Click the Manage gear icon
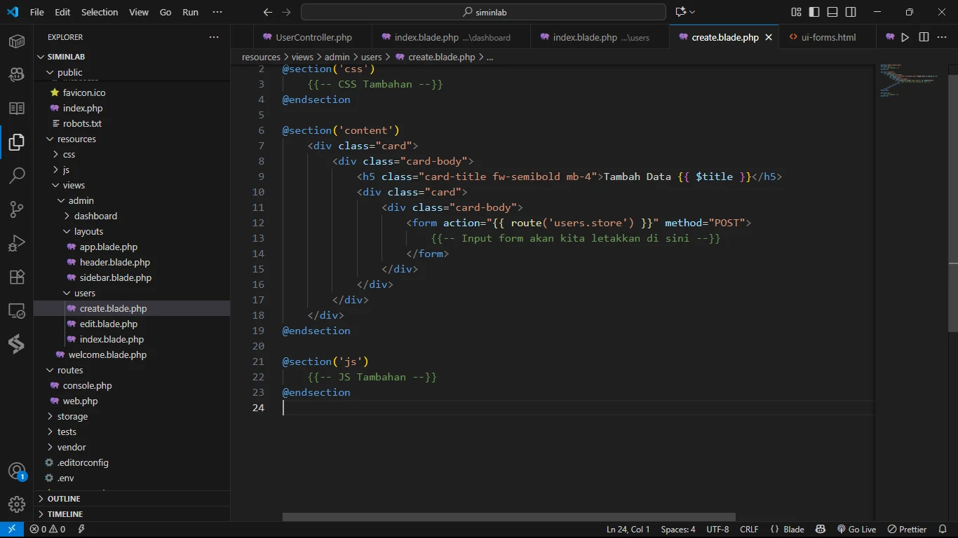Screen dimensions: 958x538 (17, 504)
